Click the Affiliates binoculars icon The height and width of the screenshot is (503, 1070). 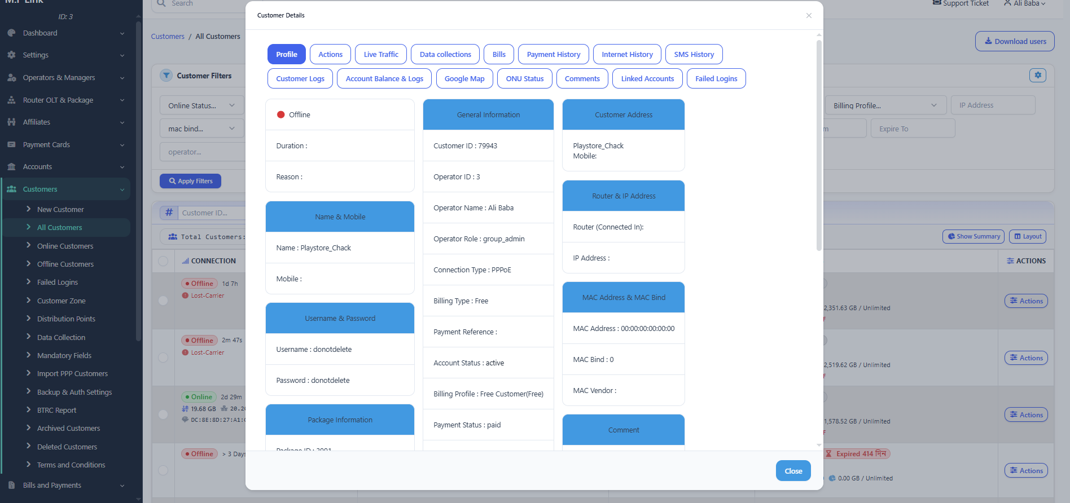[x=11, y=122]
